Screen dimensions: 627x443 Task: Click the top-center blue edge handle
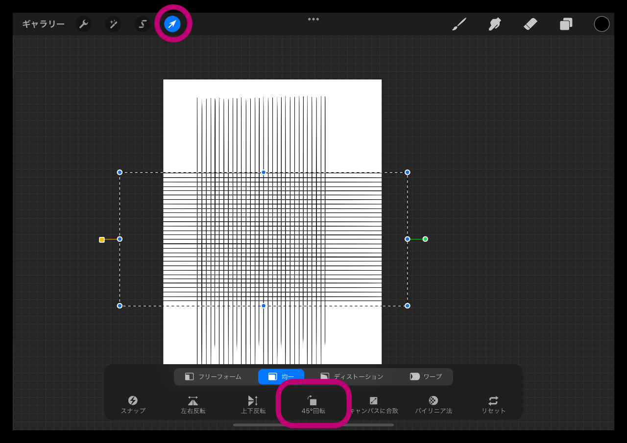[264, 172]
